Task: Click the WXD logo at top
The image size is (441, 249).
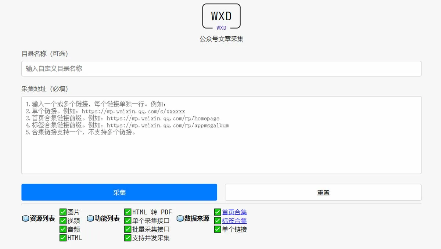Action: 221,16
